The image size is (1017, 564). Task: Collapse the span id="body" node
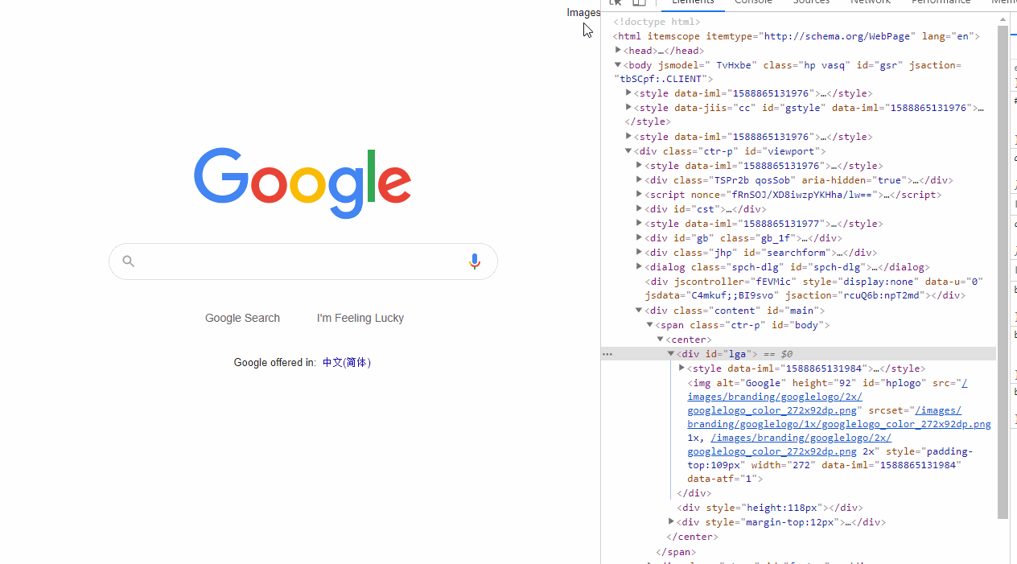649,324
